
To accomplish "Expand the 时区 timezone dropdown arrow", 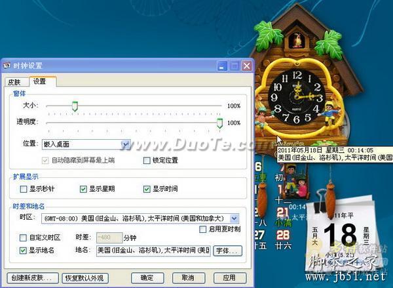I will click(x=234, y=218).
